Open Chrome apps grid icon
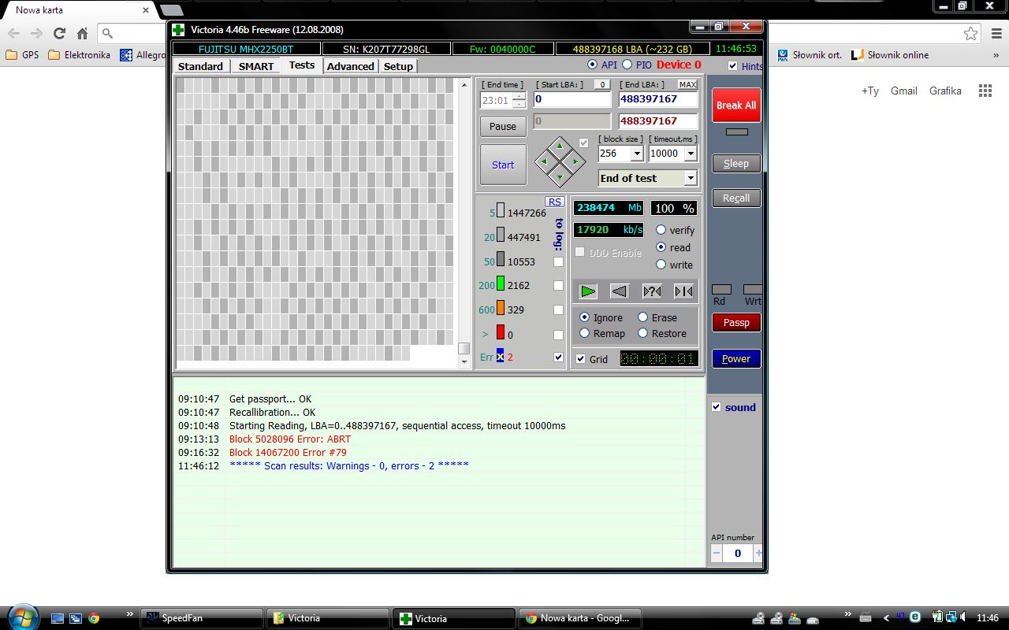Screen dimensions: 1009x630 tap(985, 91)
